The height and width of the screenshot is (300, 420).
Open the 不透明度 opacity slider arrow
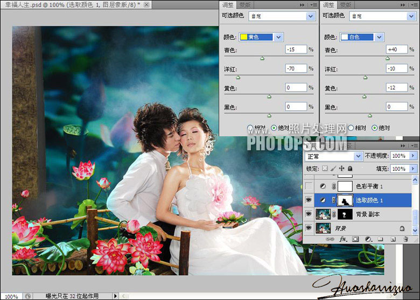413,156
